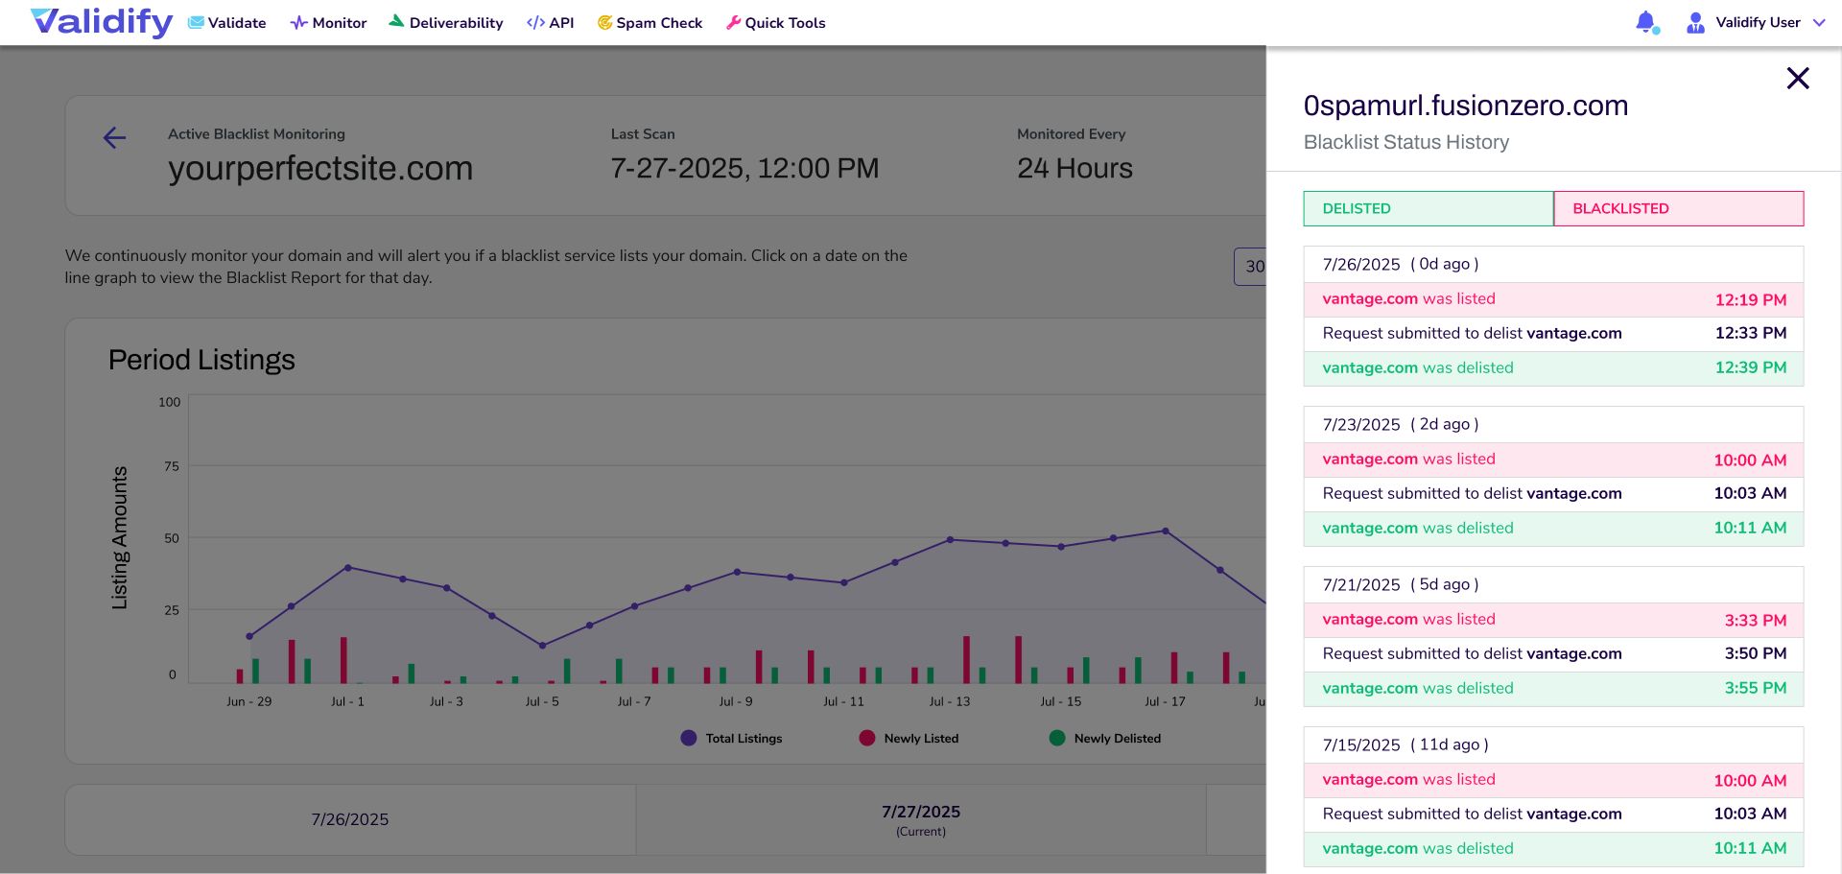Click the Quick Tools wrench icon

click(x=734, y=23)
